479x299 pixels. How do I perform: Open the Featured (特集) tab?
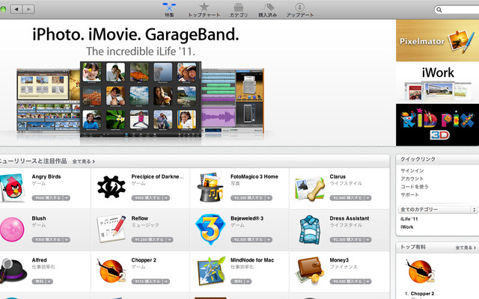(169, 10)
